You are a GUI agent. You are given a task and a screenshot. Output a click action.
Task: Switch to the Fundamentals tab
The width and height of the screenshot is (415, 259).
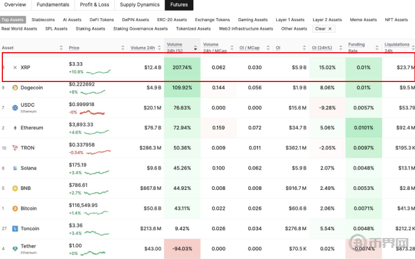coord(53,5)
